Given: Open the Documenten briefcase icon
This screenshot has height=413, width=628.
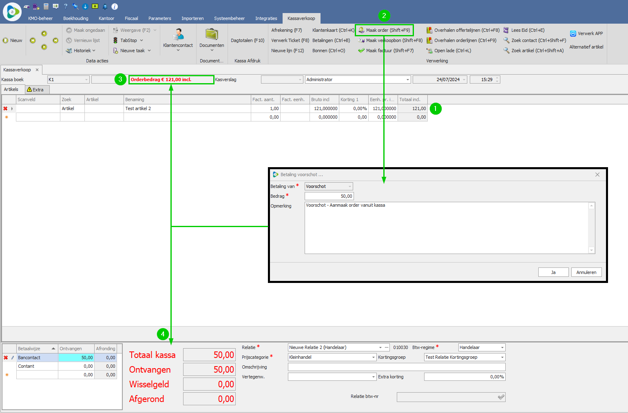Looking at the screenshot, I should (x=212, y=35).
